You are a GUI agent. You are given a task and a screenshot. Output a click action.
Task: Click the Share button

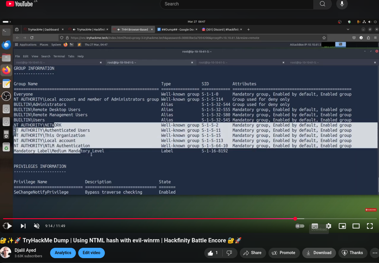pos(252,253)
